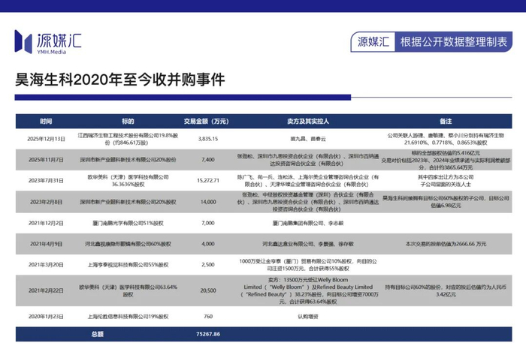The height and width of the screenshot is (358, 526).
Task: Click the amount 7,400
Action: pyautogui.click(x=208, y=160)
